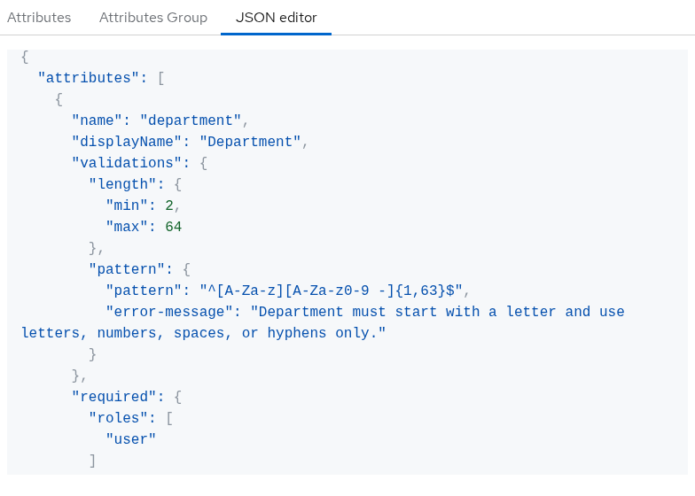695x496 pixels.
Task: Select the JSON editor tab
Action: 277,18
